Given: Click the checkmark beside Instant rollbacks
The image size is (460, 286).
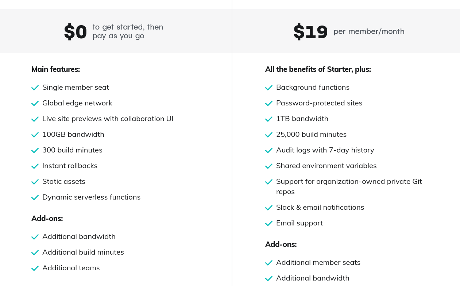Looking at the screenshot, I should click(35, 166).
